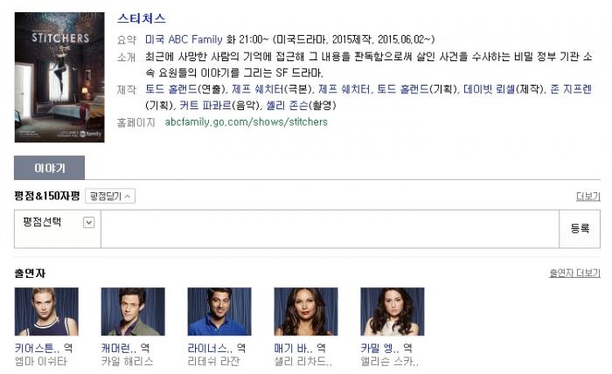This screenshot has height=374, width=612.
Task: Open the 미국 ABC Family channel link
Action: coord(184,39)
